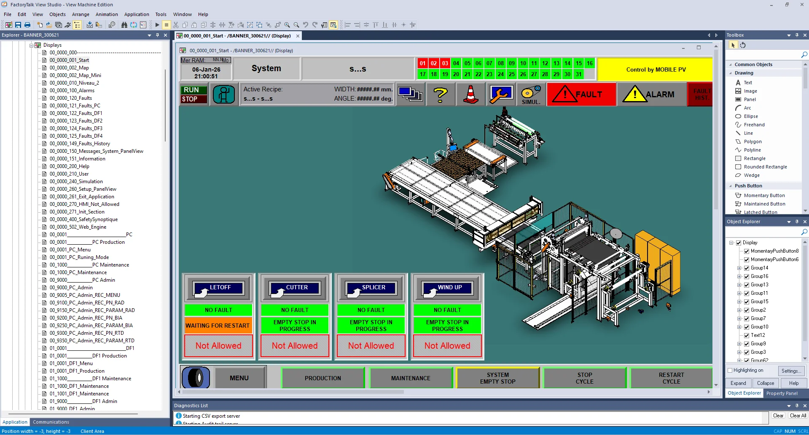Image resolution: width=809 pixels, height=435 pixels.
Task: Enable the Highlighting on checkbox
Action: click(730, 370)
